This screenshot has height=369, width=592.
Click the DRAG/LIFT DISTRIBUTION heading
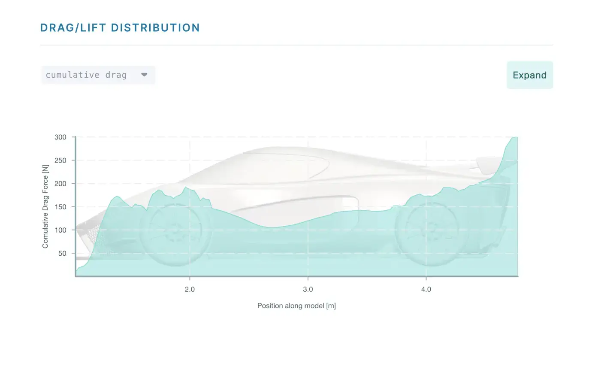point(120,27)
